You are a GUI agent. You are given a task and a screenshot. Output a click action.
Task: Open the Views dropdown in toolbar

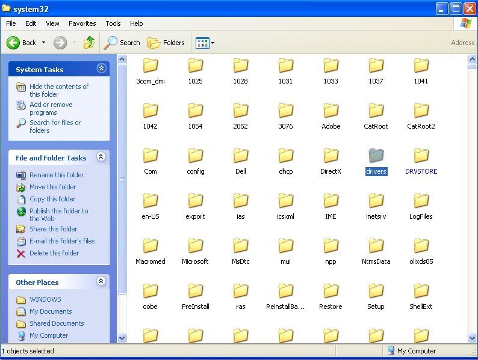pos(205,43)
